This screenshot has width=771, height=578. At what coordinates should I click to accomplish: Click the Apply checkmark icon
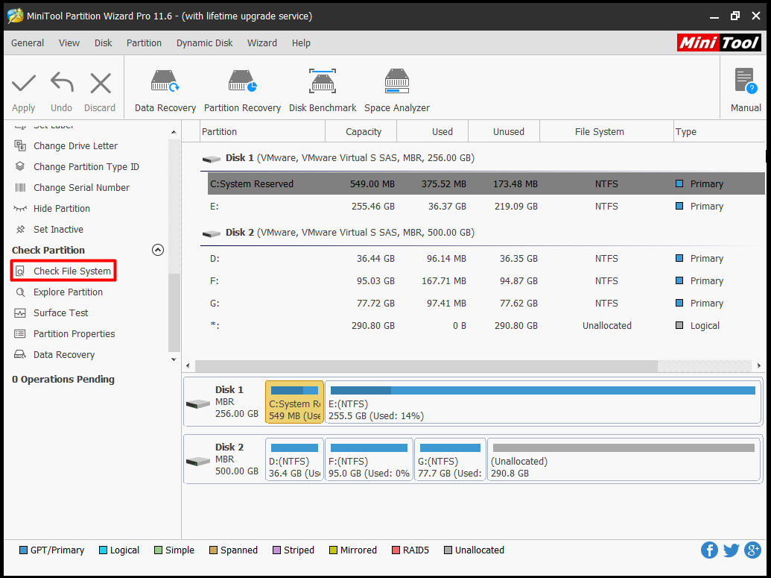(x=24, y=83)
